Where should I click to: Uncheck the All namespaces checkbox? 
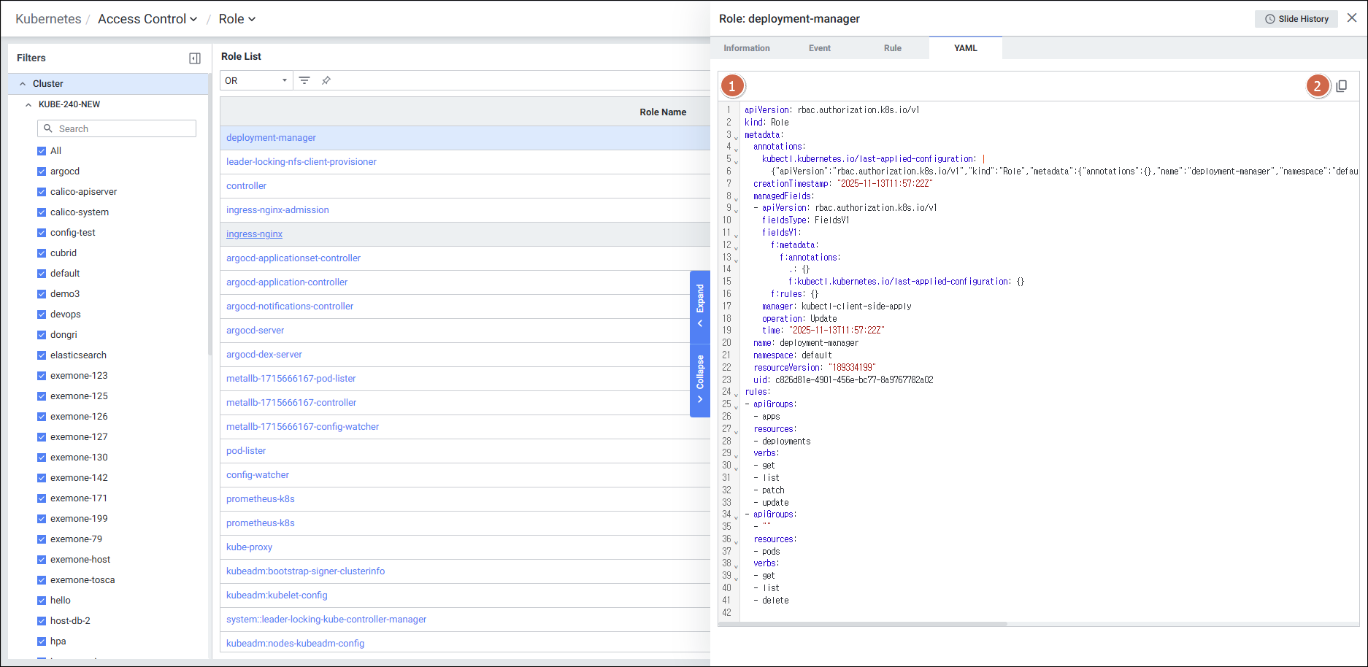coord(42,151)
